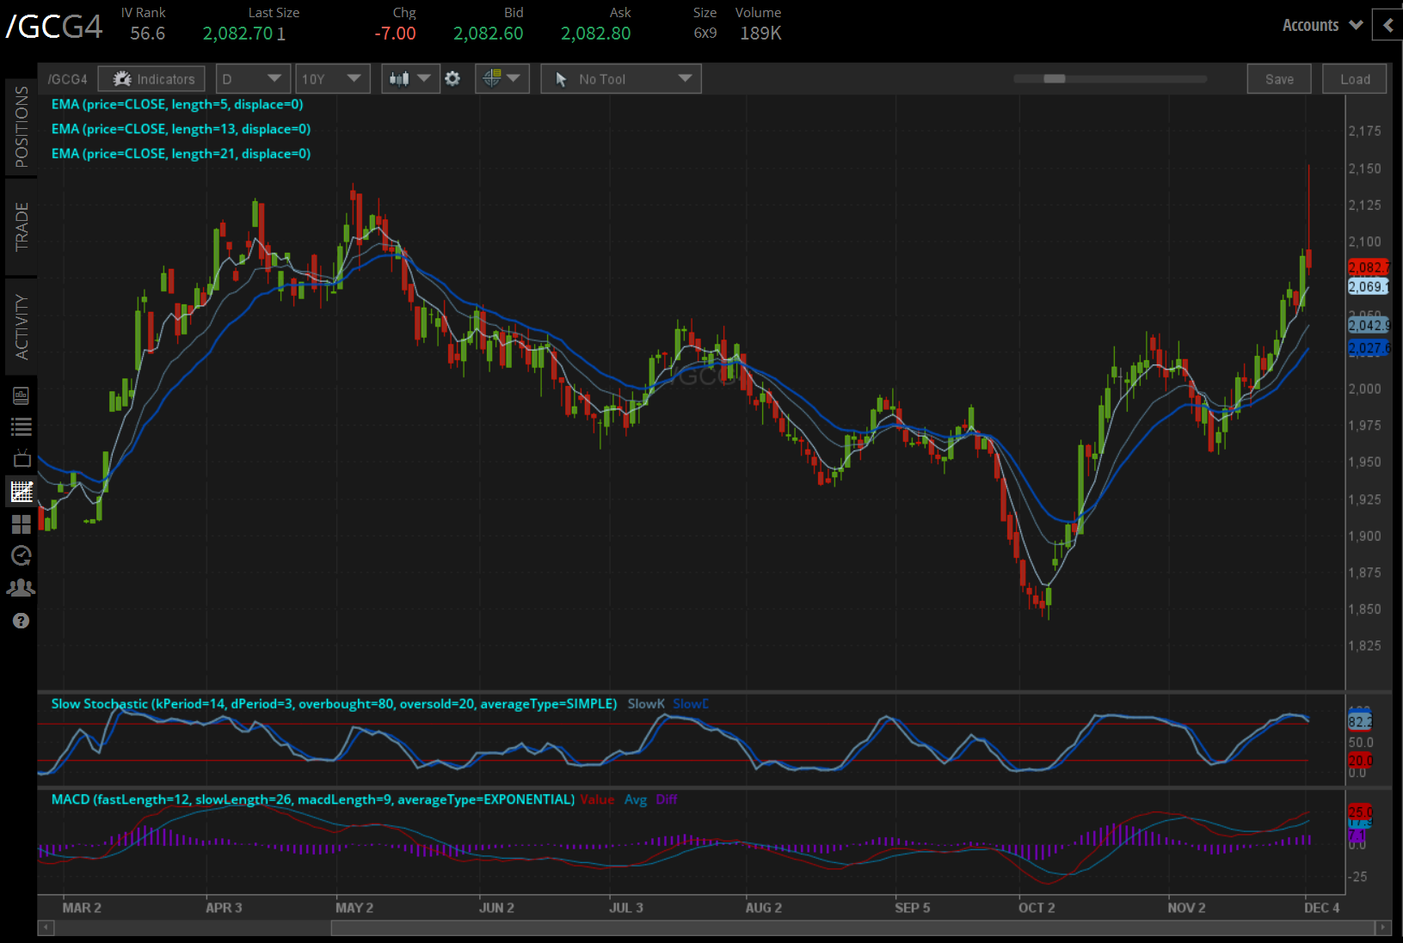Screen dimensions: 1403x943
Task: Expand the candlestick chart type dropdown
Action: pos(410,79)
